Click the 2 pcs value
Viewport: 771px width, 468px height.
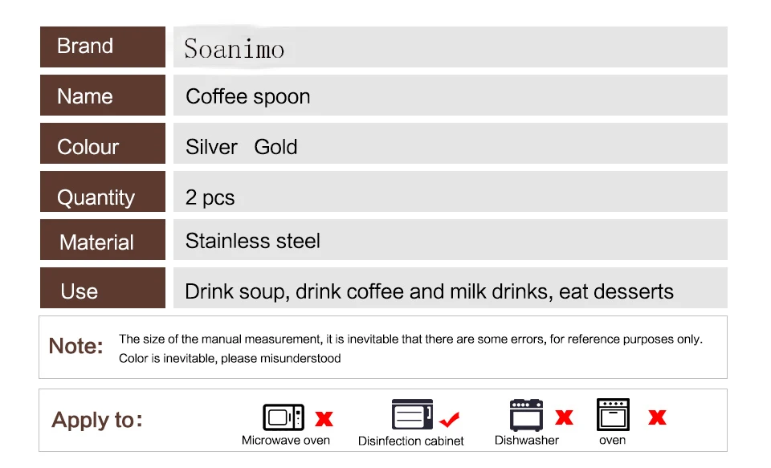click(210, 198)
